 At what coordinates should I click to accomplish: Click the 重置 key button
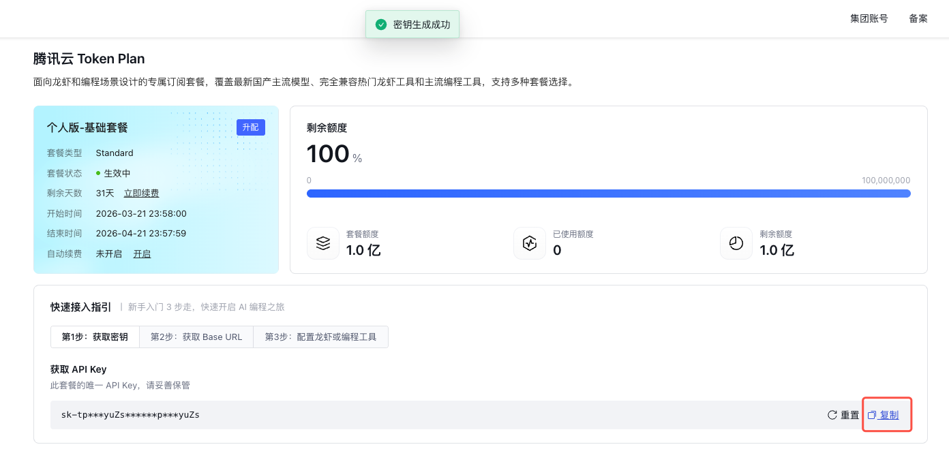coord(843,415)
